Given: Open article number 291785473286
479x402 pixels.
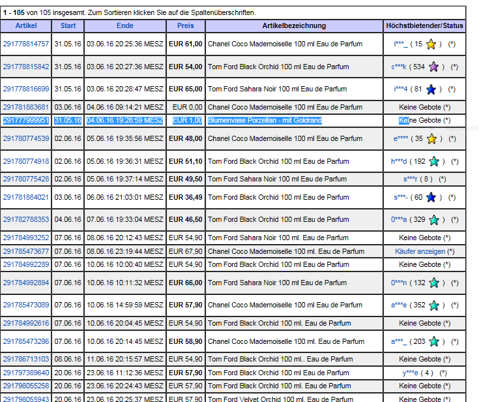Looking at the screenshot, I should click(x=26, y=341).
